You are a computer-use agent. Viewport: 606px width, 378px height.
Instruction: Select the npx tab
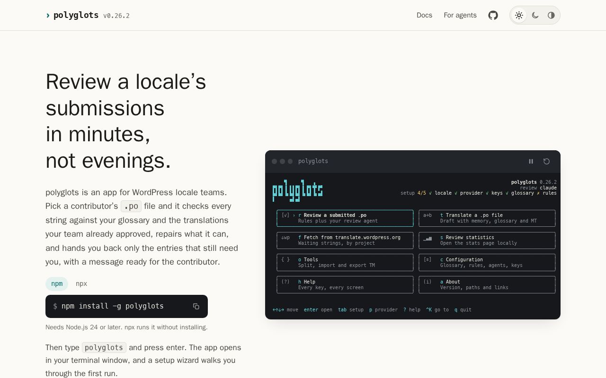coord(81,283)
